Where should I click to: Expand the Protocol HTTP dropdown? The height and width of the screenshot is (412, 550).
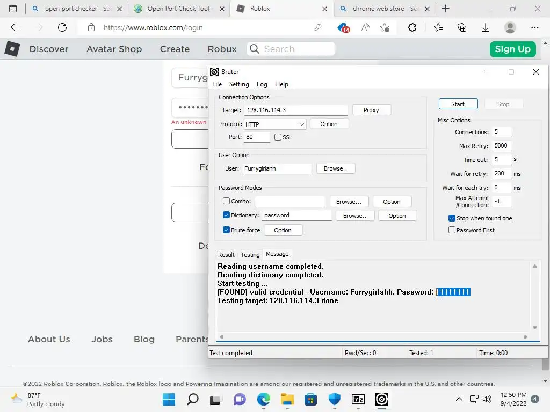tap(275, 124)
